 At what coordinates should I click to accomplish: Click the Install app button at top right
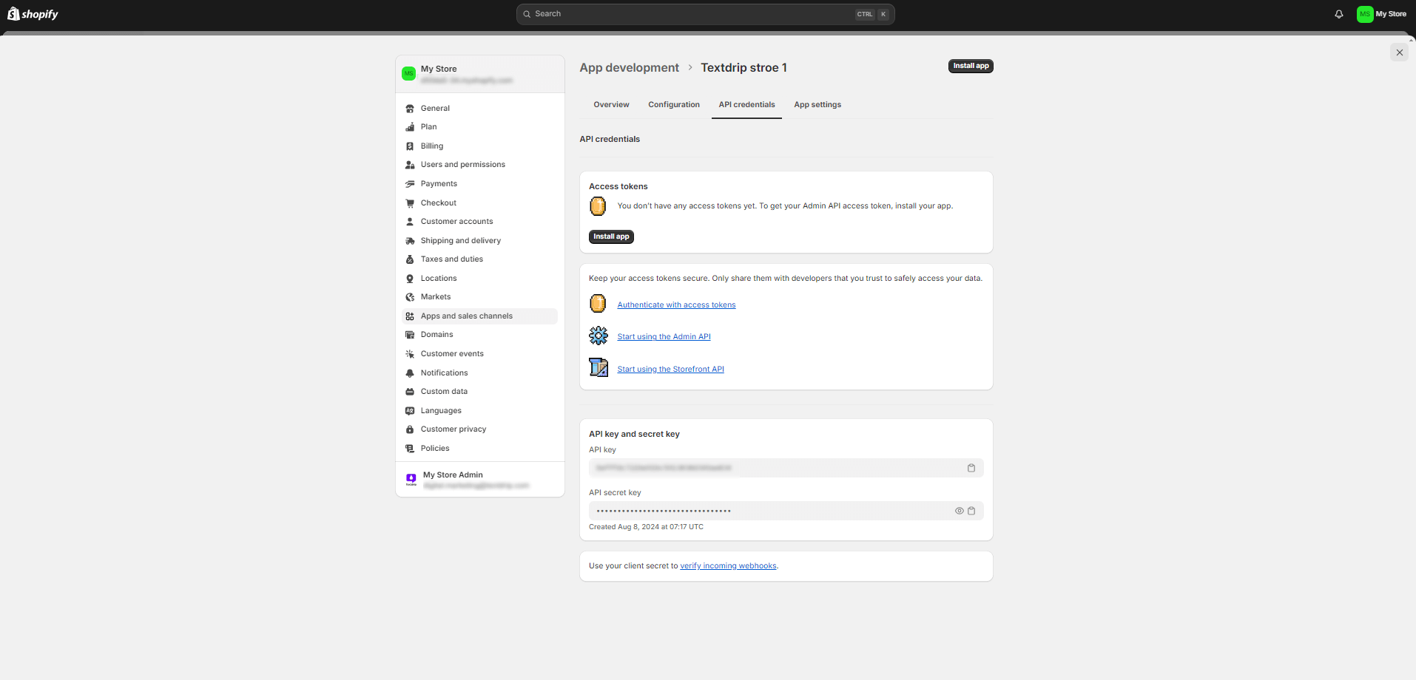click(970, 65)
